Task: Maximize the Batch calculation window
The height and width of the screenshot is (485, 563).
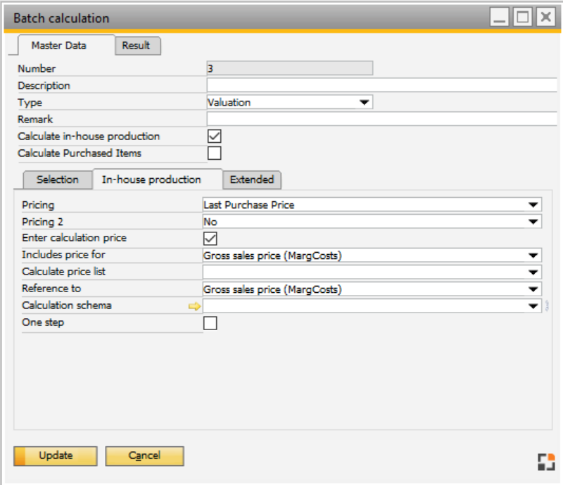Action: coord(522,18)
